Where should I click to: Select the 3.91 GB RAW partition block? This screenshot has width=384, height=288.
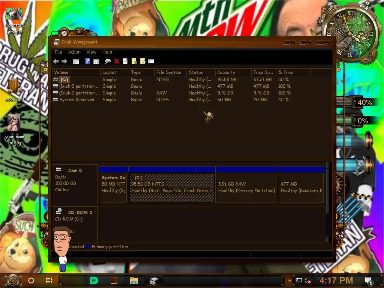tap(246, 185)
